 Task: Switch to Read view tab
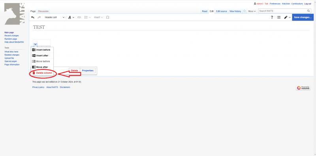(x=205, y=11)
